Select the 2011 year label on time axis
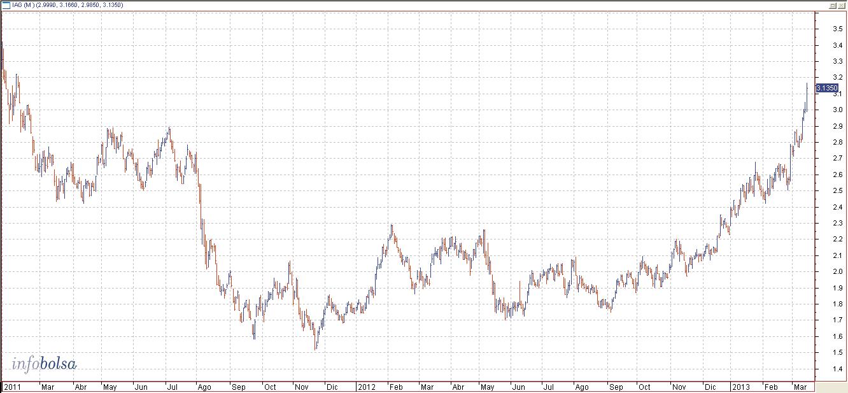 click(11, 387)
